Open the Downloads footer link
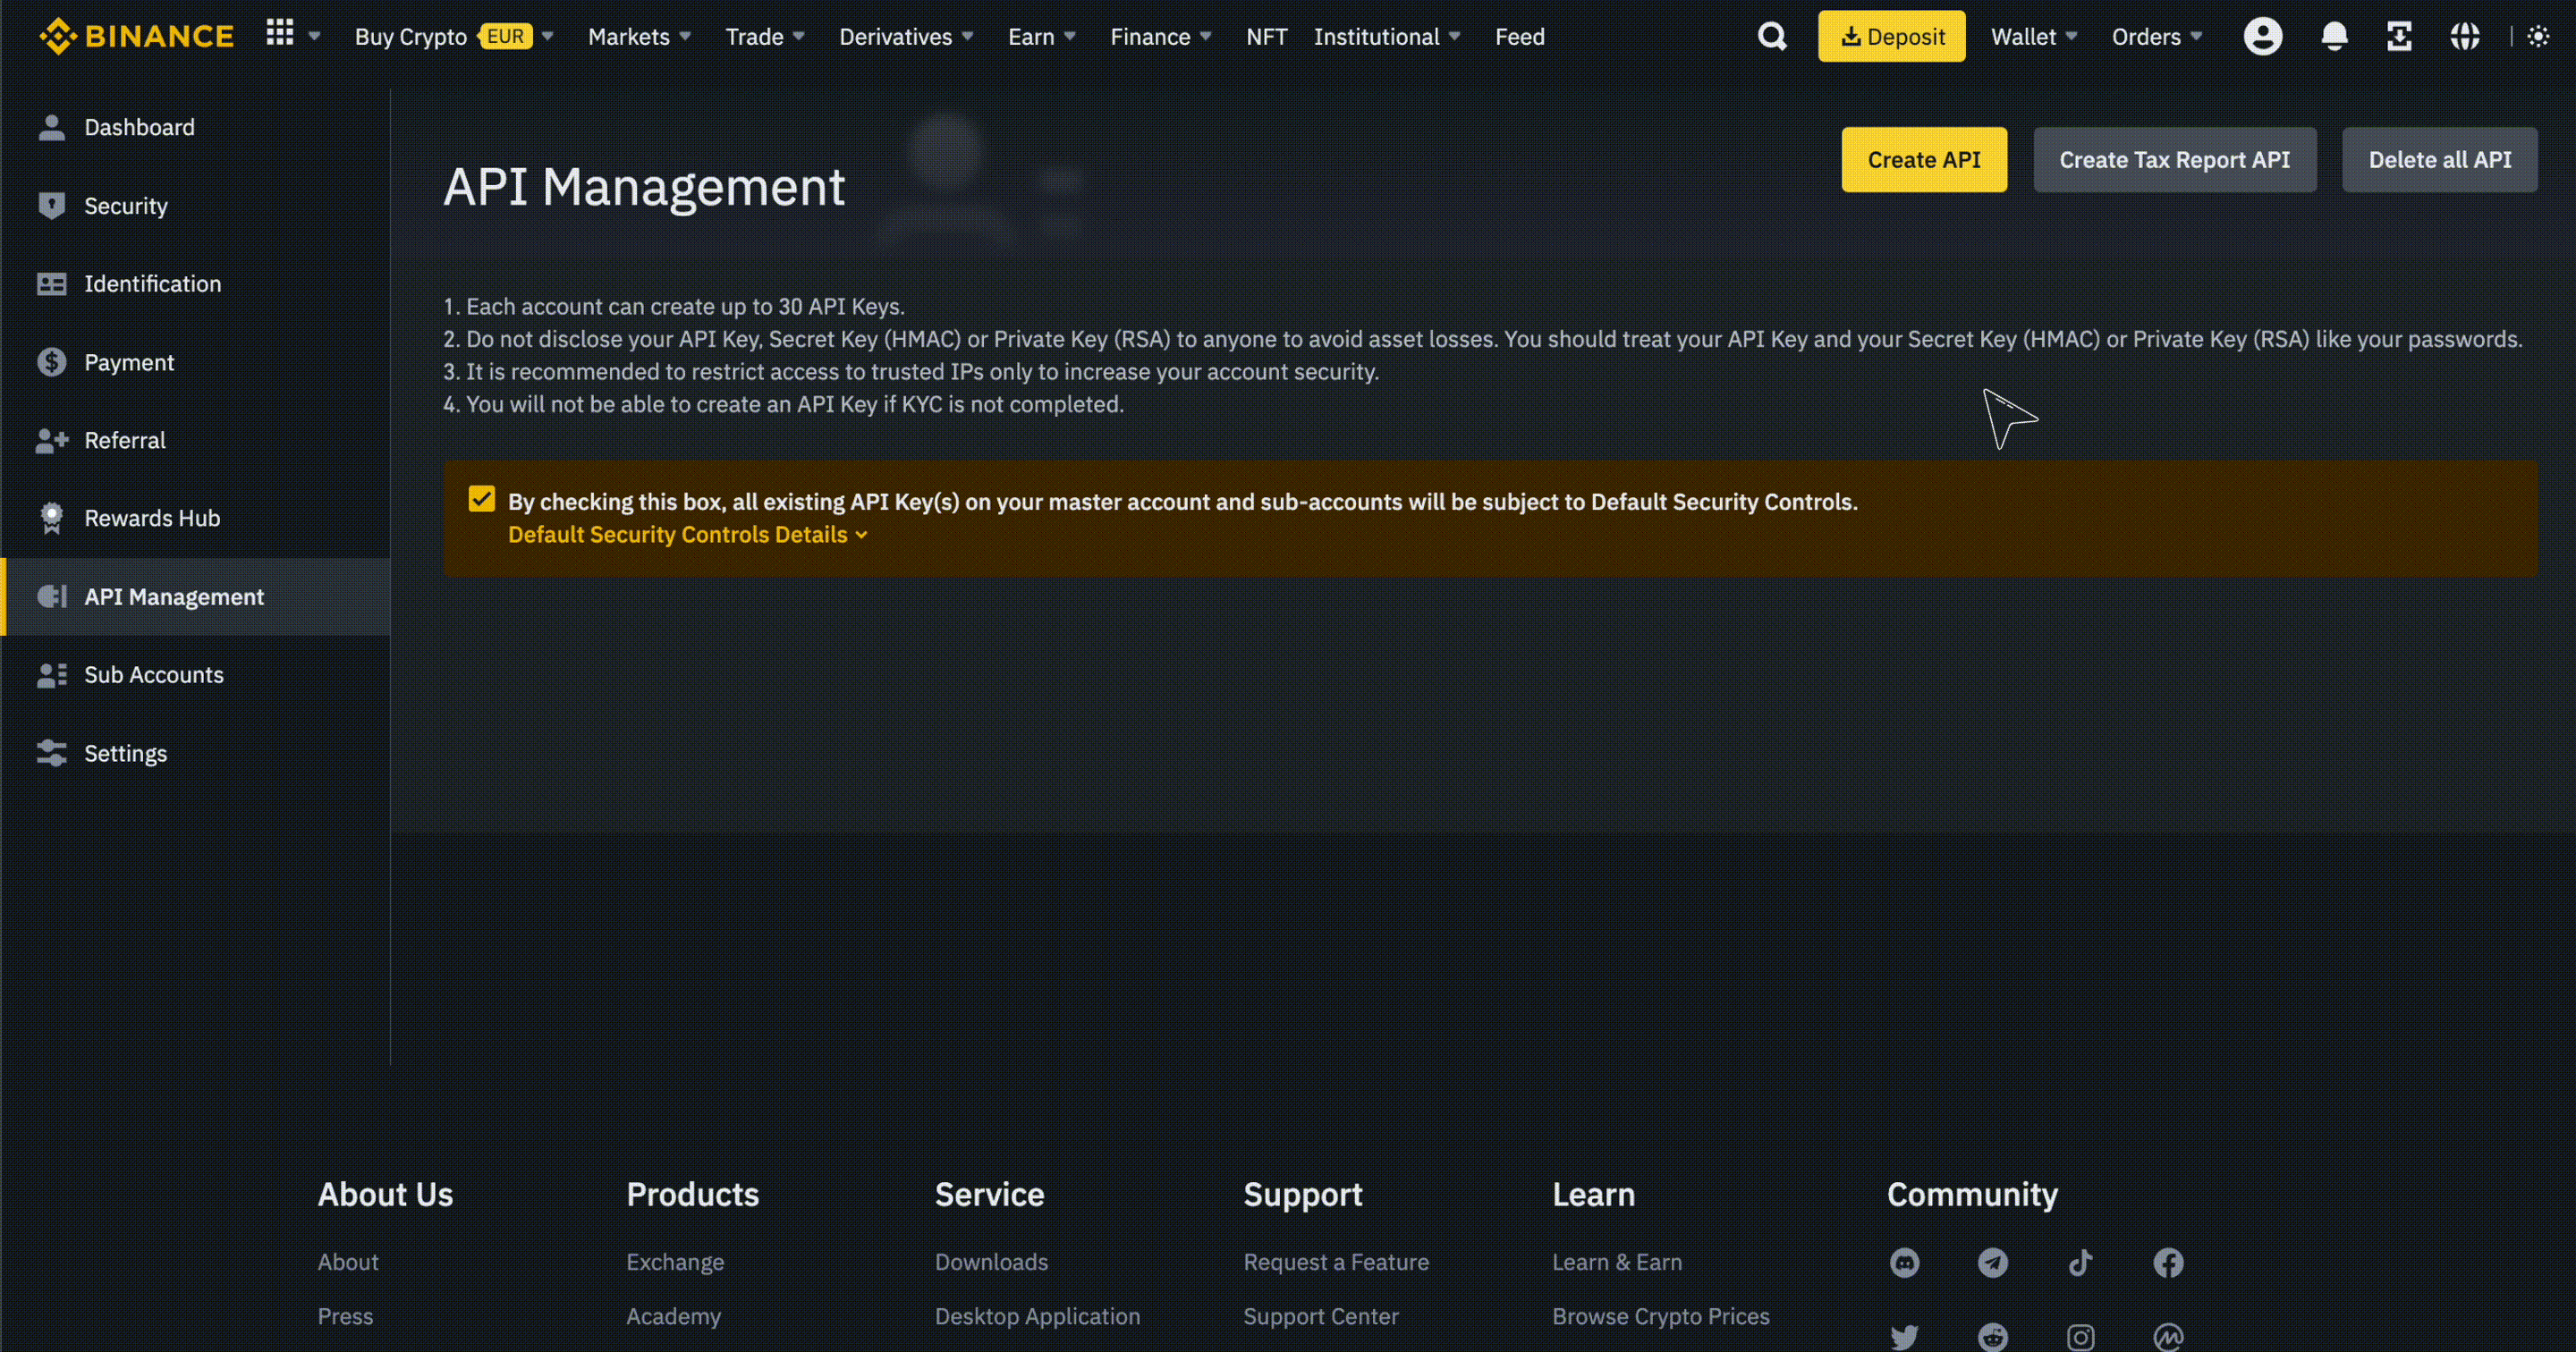The image size is (2576, 1352). tap(991, 1263)
